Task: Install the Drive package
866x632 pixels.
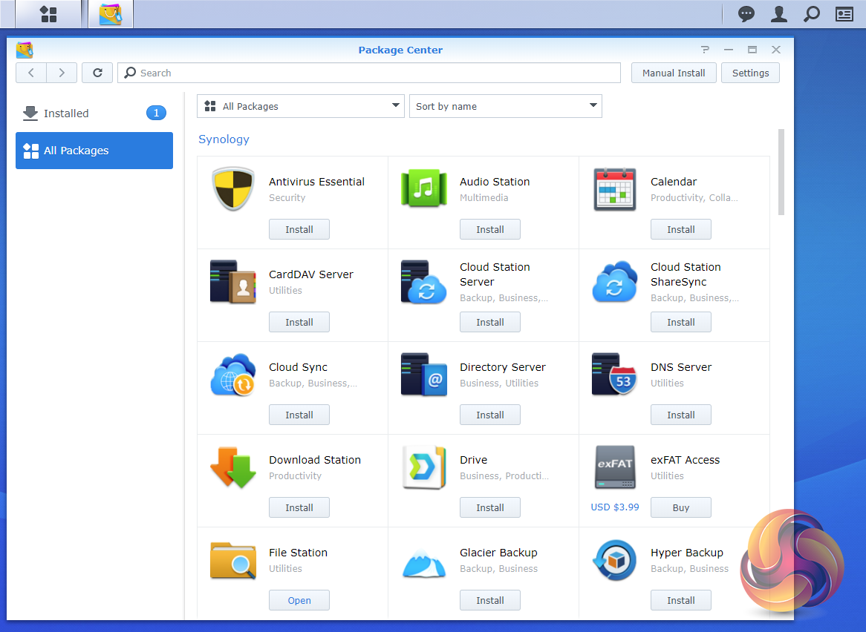Action: (490, 507)
